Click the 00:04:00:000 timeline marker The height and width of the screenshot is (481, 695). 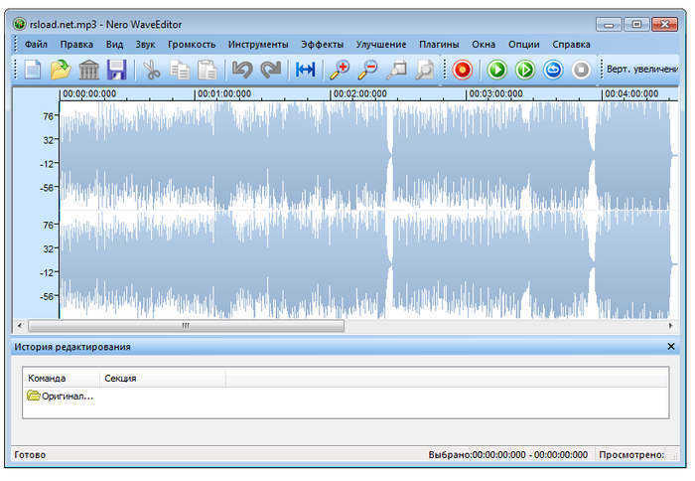click(x=631, y=93)
